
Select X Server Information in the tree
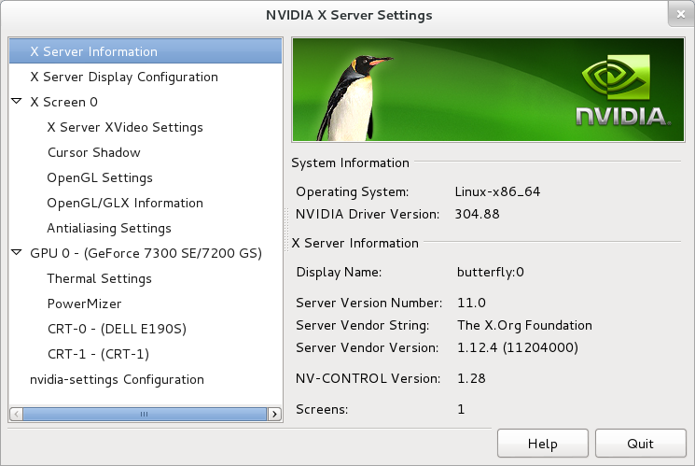[x=146, y=51]
